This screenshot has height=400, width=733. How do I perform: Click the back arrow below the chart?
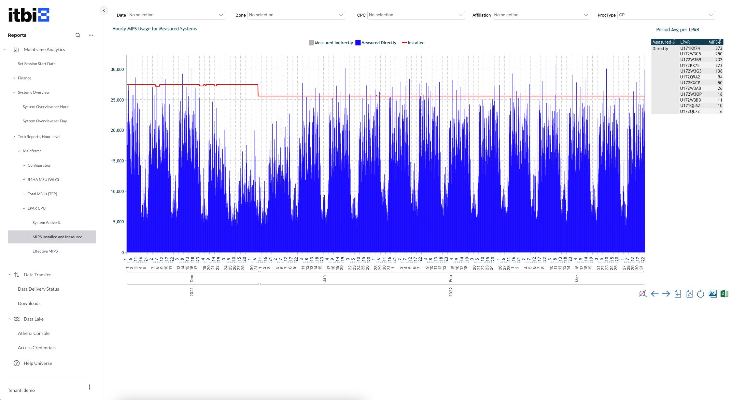point(655,294)
